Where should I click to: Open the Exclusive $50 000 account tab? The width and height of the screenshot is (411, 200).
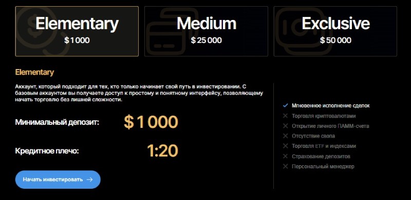click(x=335, y=31)
